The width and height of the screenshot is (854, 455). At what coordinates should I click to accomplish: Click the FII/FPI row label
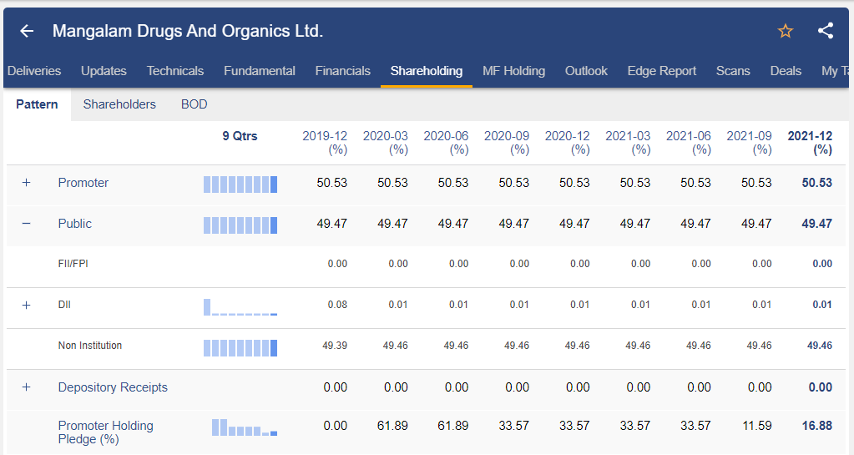coord(73,264)
